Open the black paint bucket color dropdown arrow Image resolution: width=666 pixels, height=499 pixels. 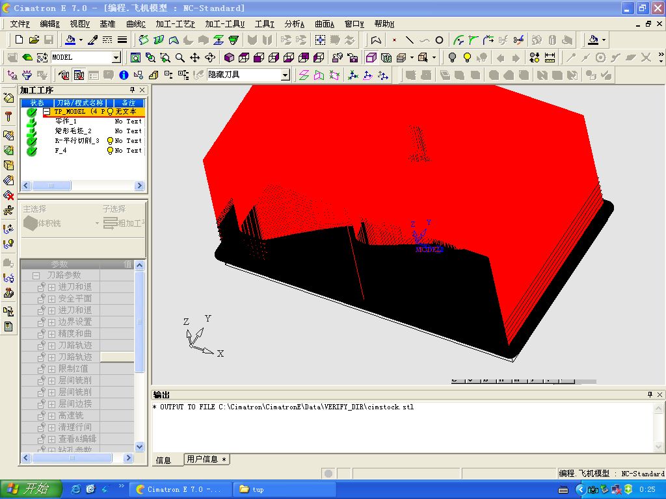pyautogui.click(x=604, y=40)
